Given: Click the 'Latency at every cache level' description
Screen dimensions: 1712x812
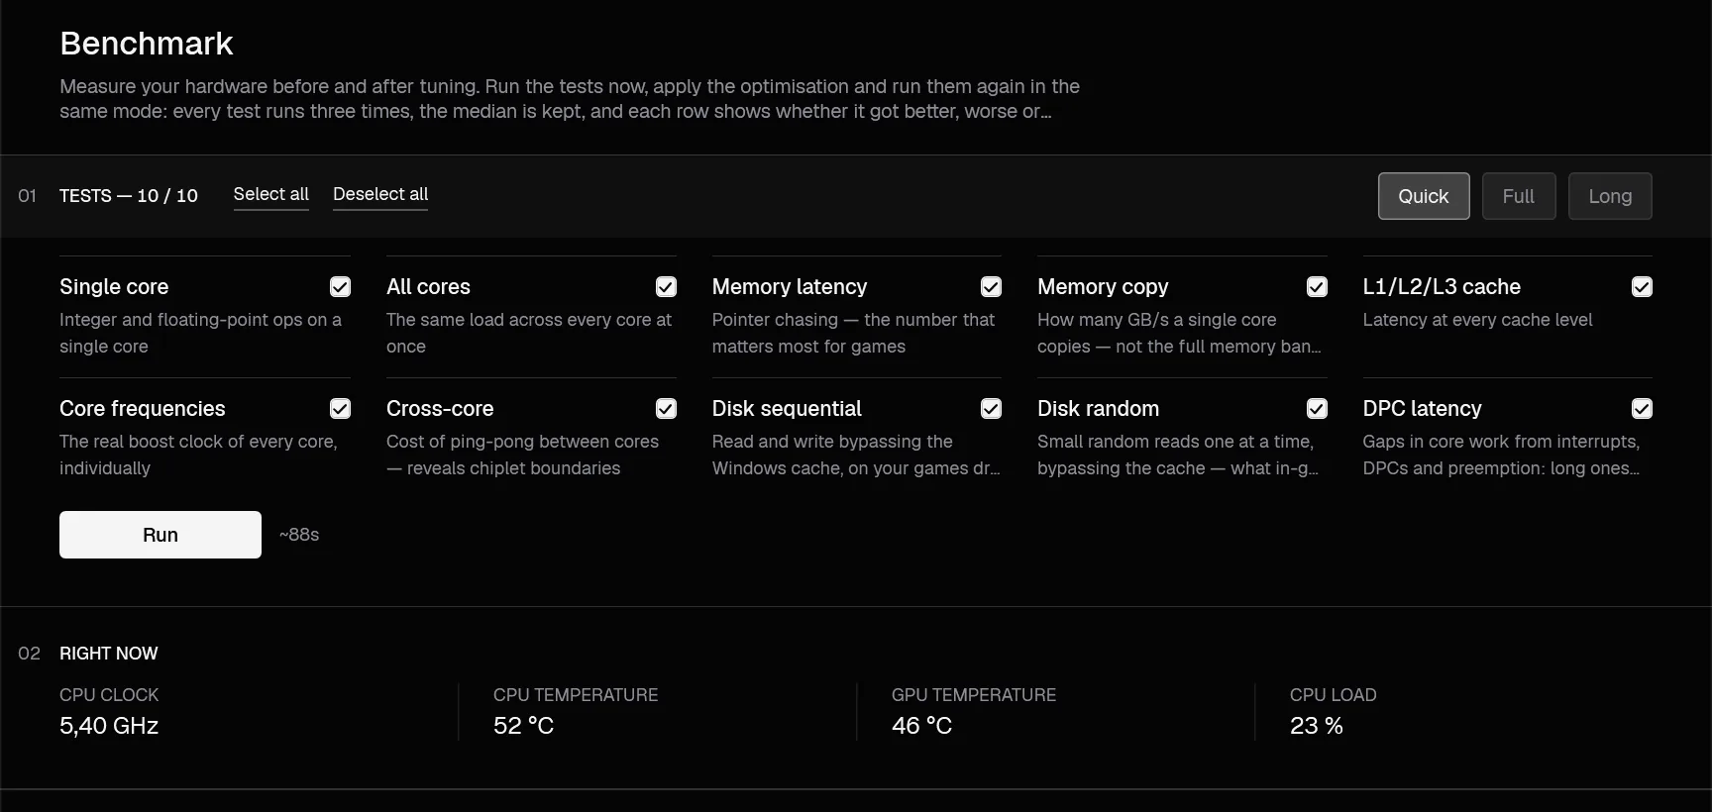Looking at the screenshot, I should click(x=1477, y=320).
